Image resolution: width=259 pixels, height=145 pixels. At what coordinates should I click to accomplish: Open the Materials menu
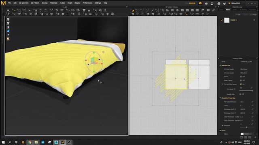54,3
